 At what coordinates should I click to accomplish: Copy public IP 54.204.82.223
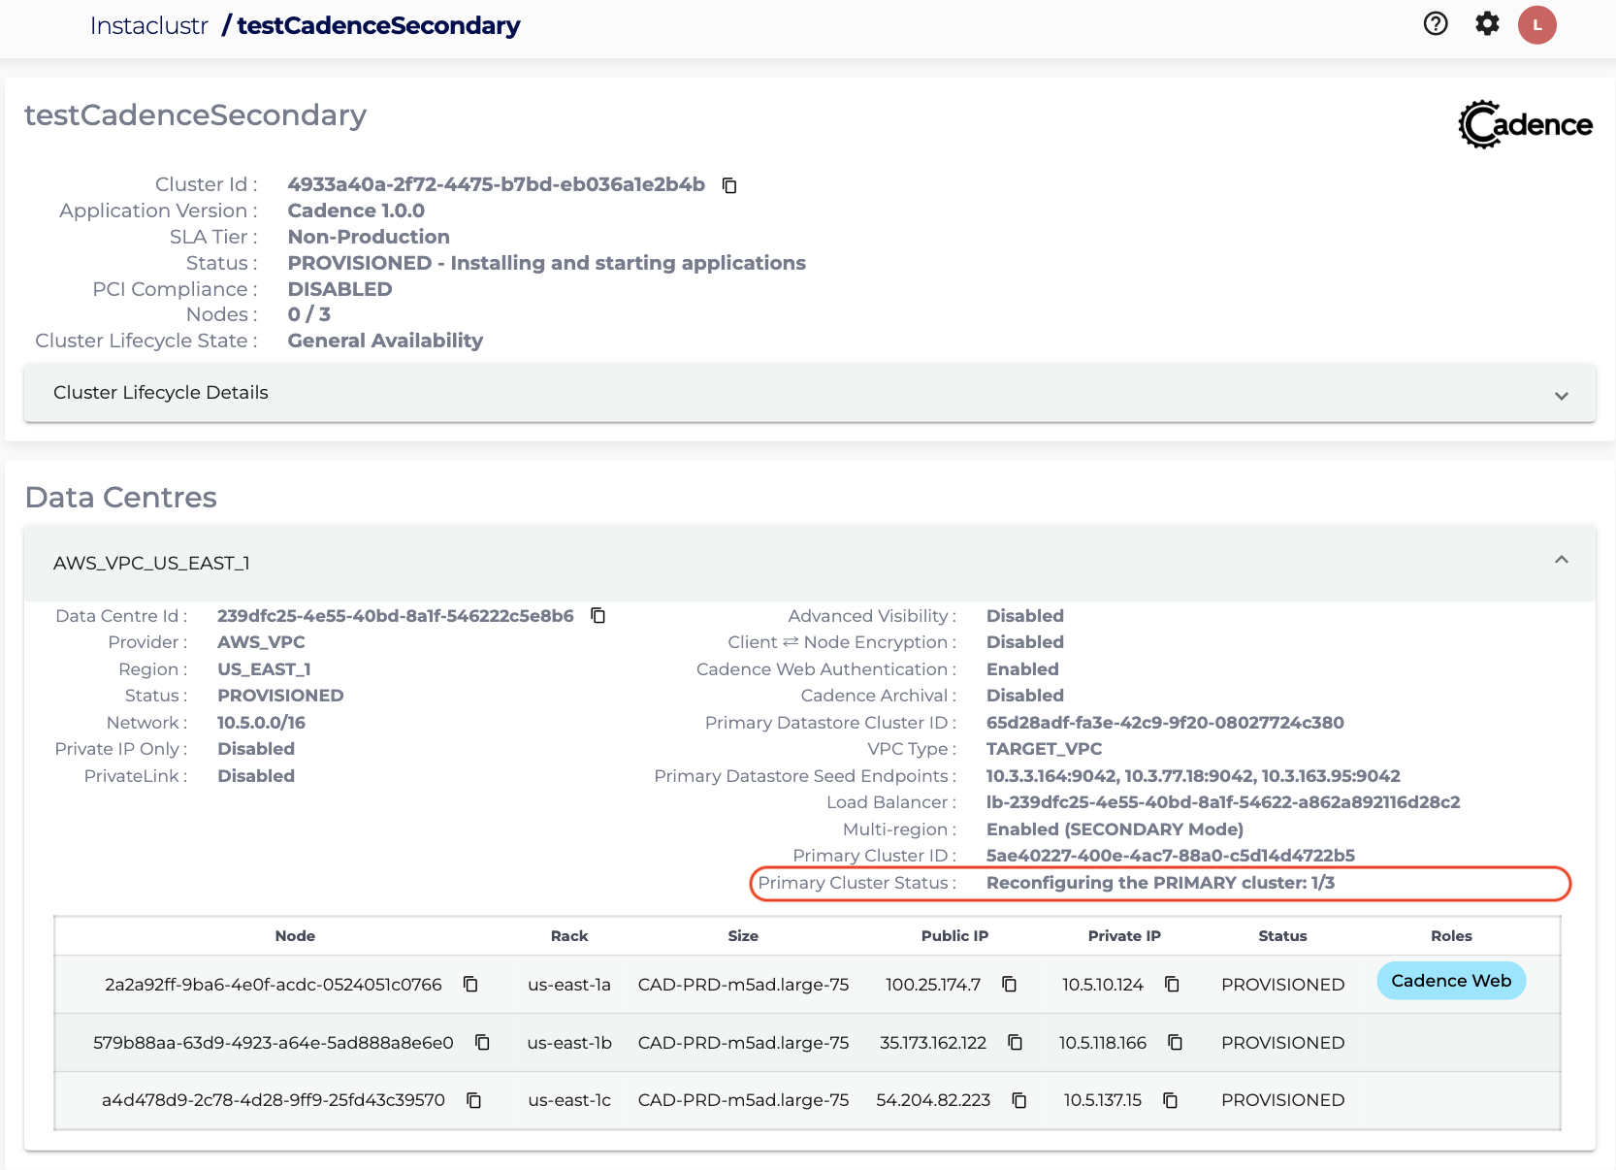click(x=1019, y=1100)
